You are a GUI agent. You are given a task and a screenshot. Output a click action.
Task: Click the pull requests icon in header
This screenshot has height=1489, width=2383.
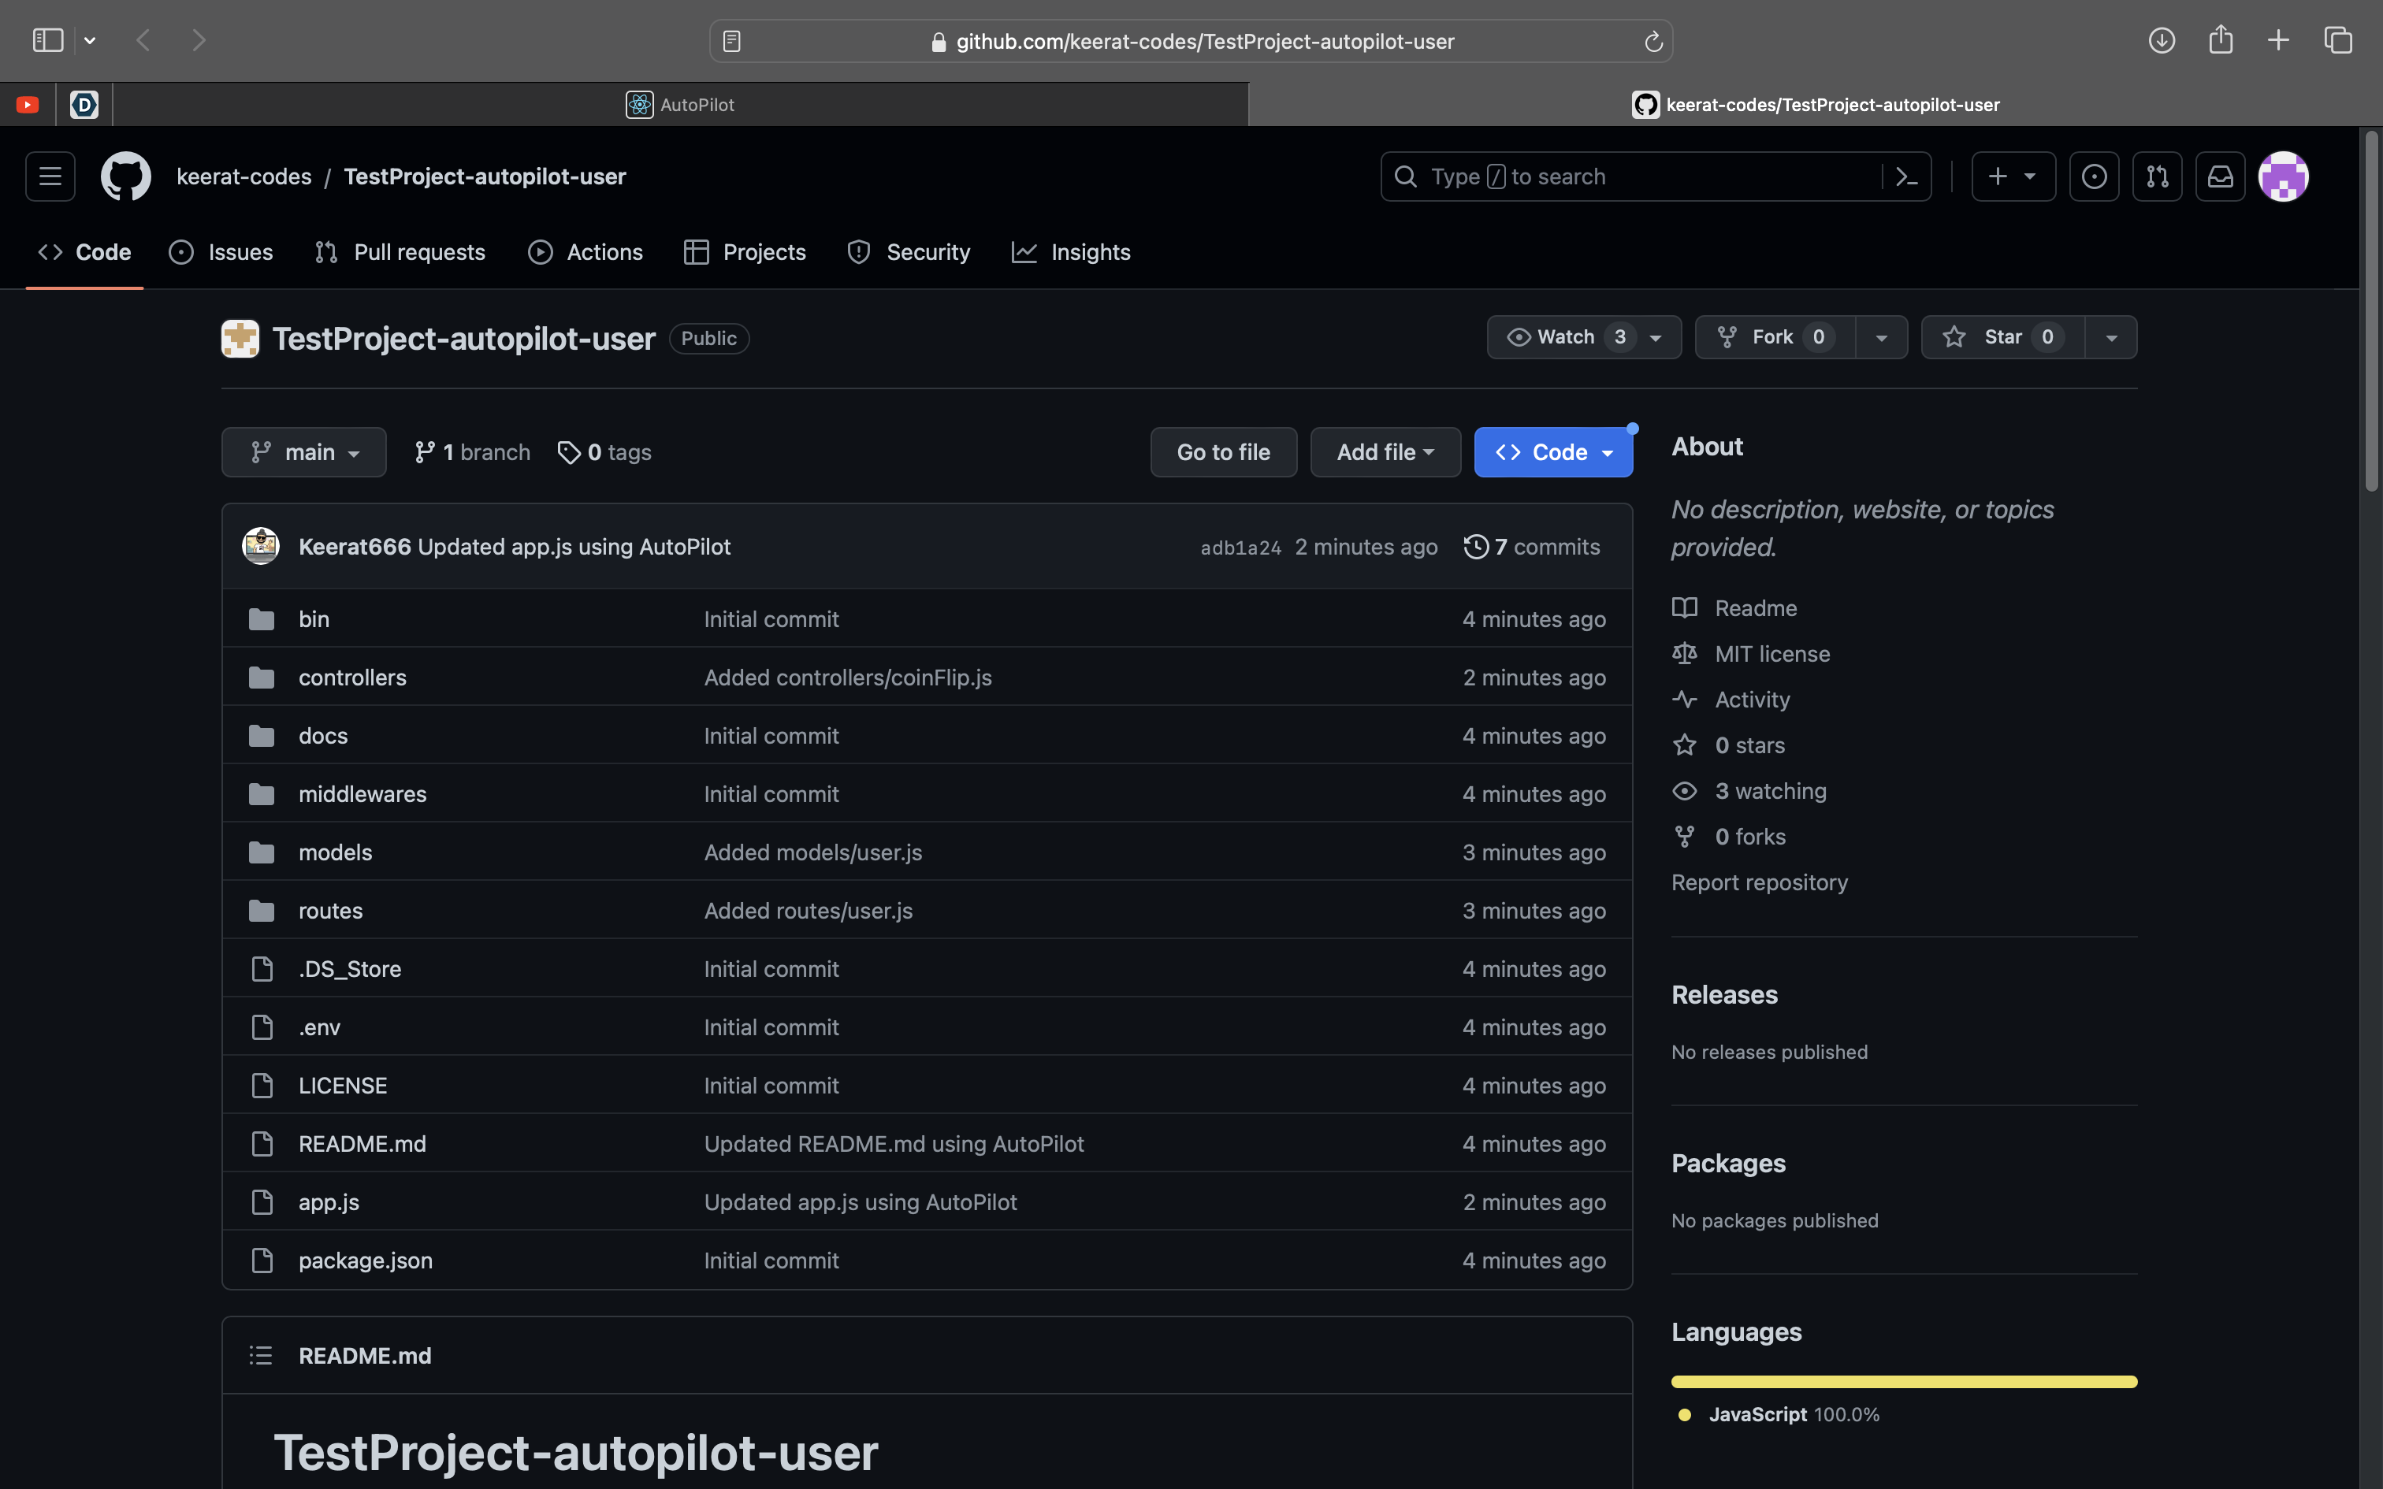point(2158,176)
